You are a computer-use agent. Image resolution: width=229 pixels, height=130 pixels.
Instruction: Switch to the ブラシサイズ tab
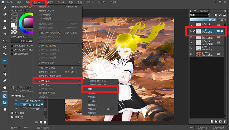click(x=24, y=87)
